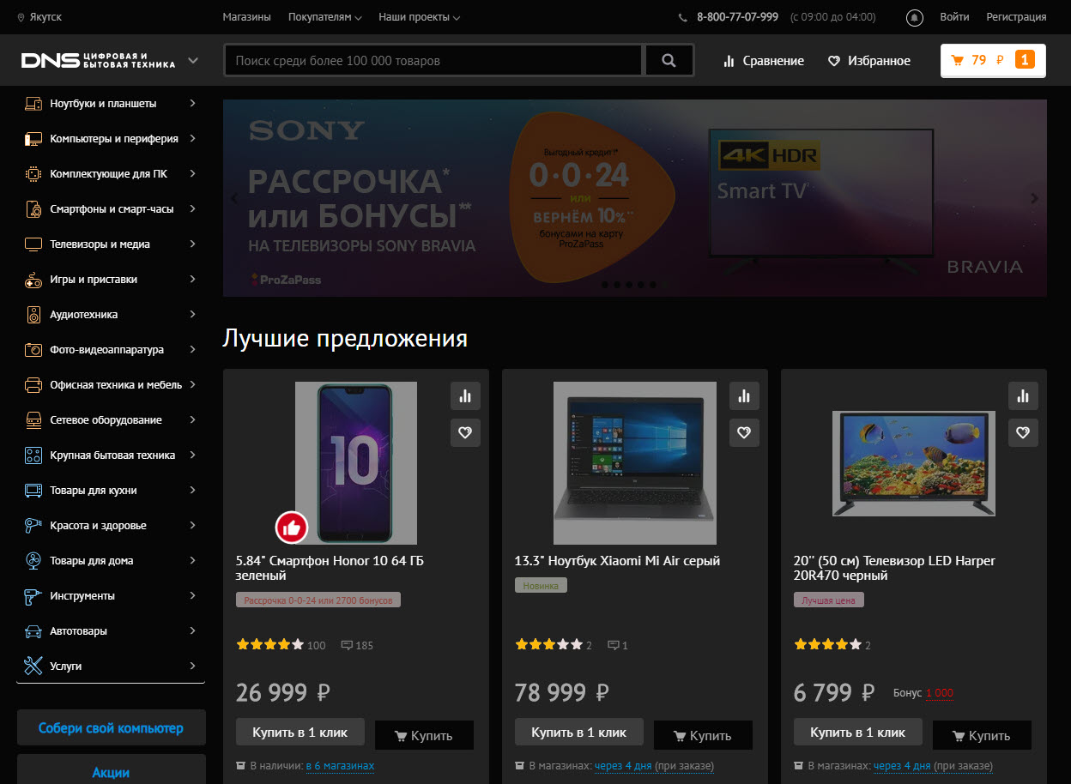The height and width of the screenshot is (784, 1071).
Task: Add Honor 10 to comparison
Action: click(465, 396)
